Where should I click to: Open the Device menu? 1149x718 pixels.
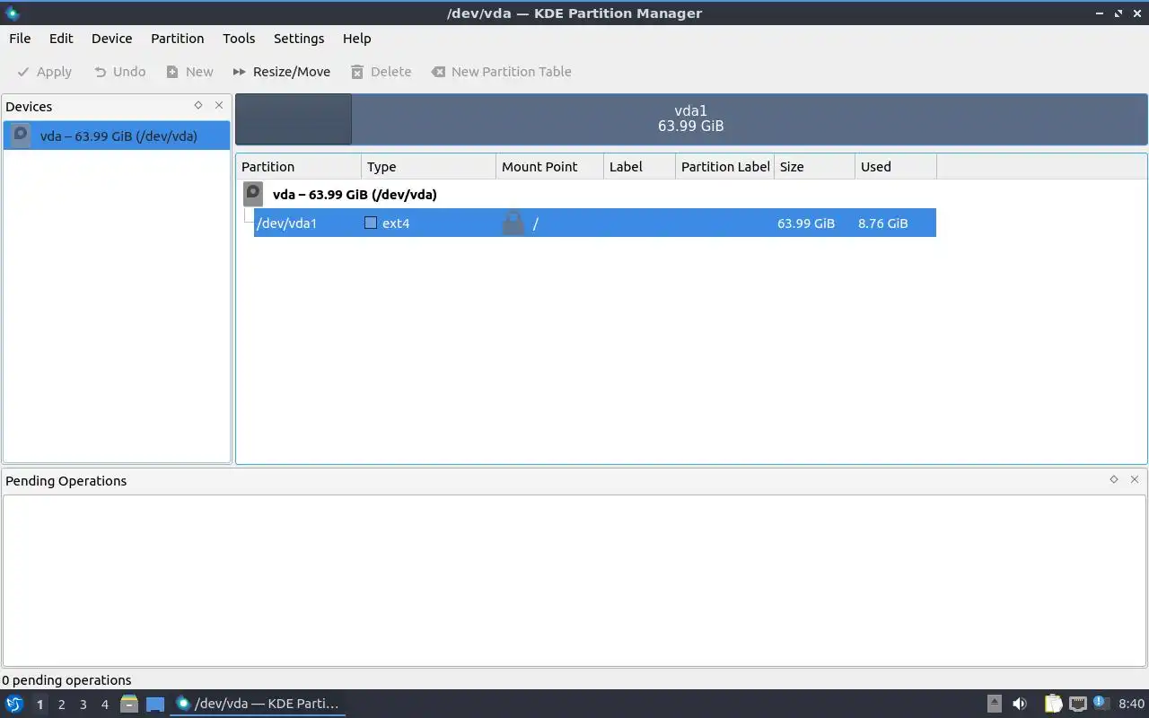[111, 39]
